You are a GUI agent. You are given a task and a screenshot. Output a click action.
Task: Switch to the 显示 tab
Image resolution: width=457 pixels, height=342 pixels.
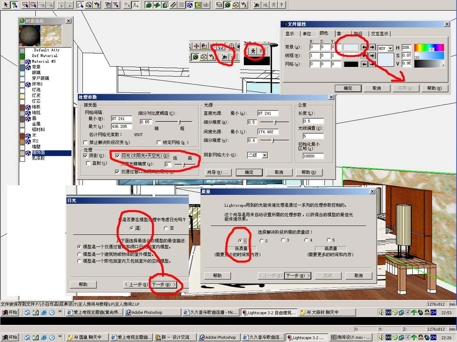click(290, 34)
